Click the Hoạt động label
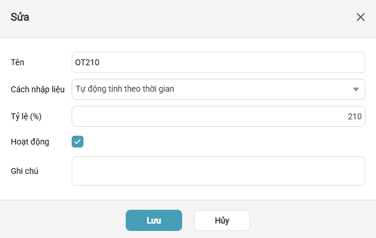 coord(30,142)
